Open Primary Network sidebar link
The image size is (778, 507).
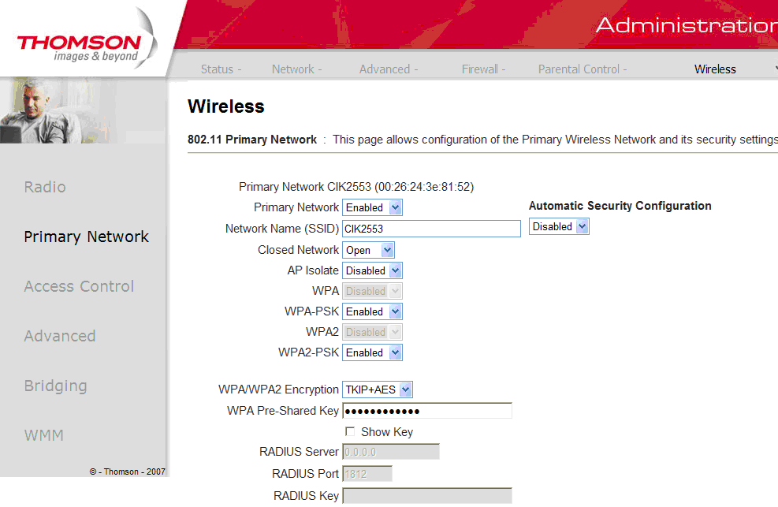87,237
